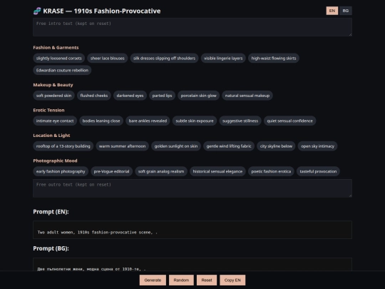
Task: Toggle 'slightly loosened corsets' chip
Action: (59, 59)
